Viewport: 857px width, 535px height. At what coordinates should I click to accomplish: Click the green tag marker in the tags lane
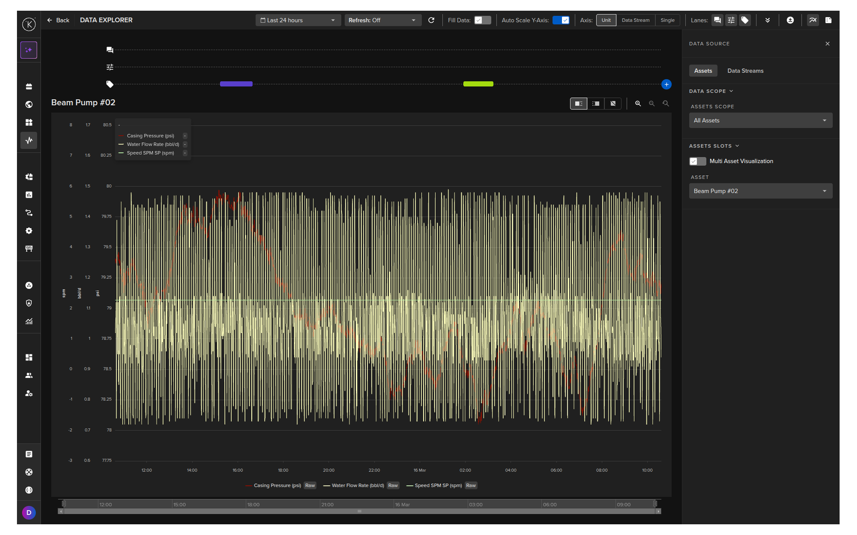pyautogui.click(x=478, y=84)
